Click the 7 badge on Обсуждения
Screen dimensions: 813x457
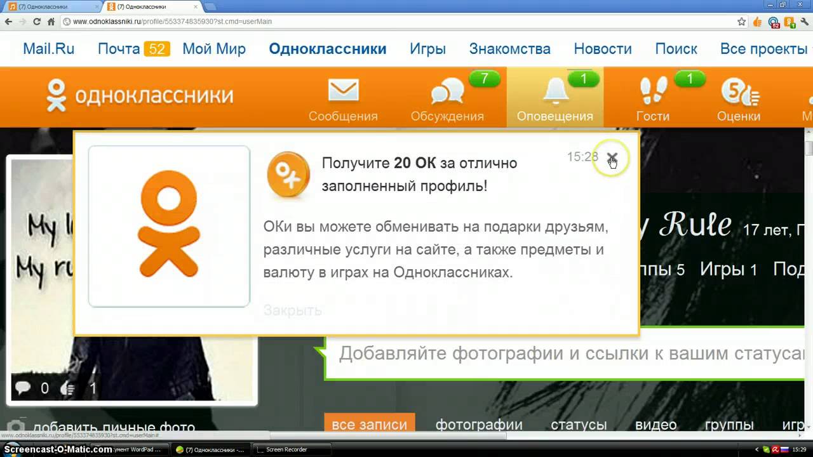(485, 79)
